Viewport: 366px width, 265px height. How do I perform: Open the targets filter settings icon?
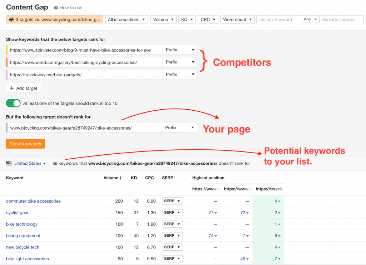click(x=11, y=20)
